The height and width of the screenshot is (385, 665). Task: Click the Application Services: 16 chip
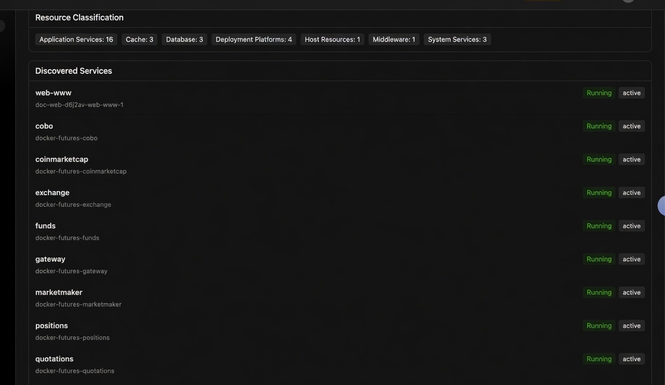pyautogui.click(x=76, y=39)
